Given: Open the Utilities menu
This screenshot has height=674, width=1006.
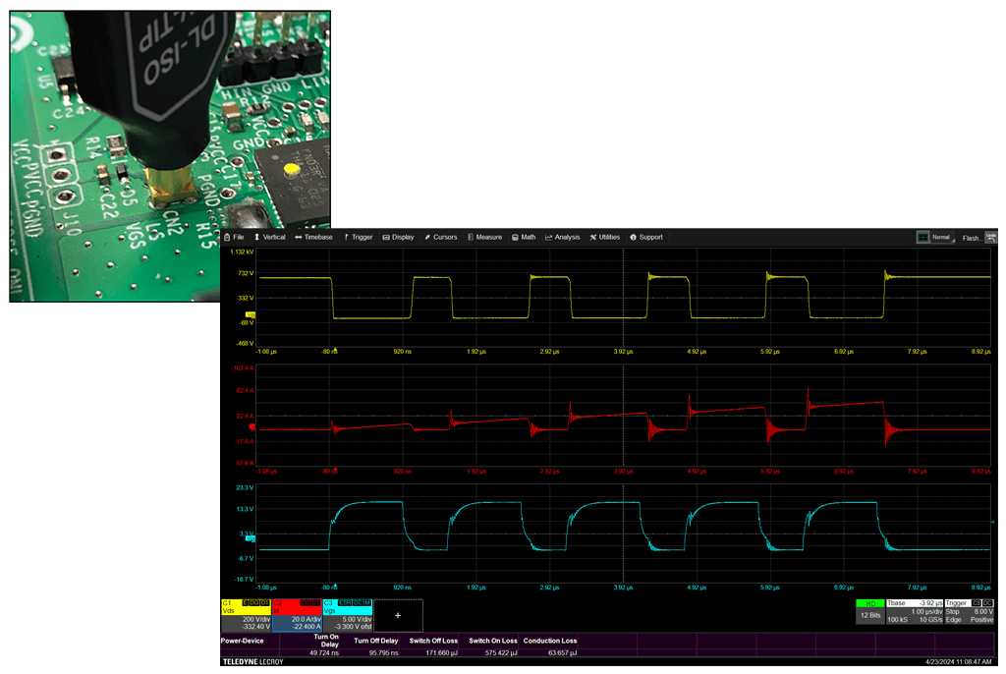Looking at the screenshot, I should (605, 237).
